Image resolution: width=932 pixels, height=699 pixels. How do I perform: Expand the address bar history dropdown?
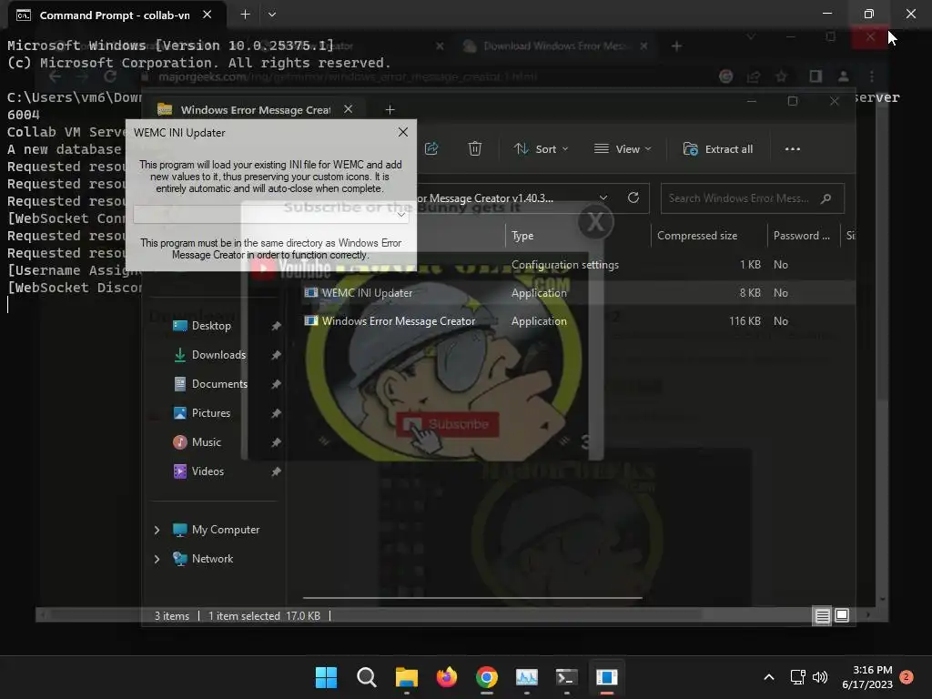click(603, 198)
